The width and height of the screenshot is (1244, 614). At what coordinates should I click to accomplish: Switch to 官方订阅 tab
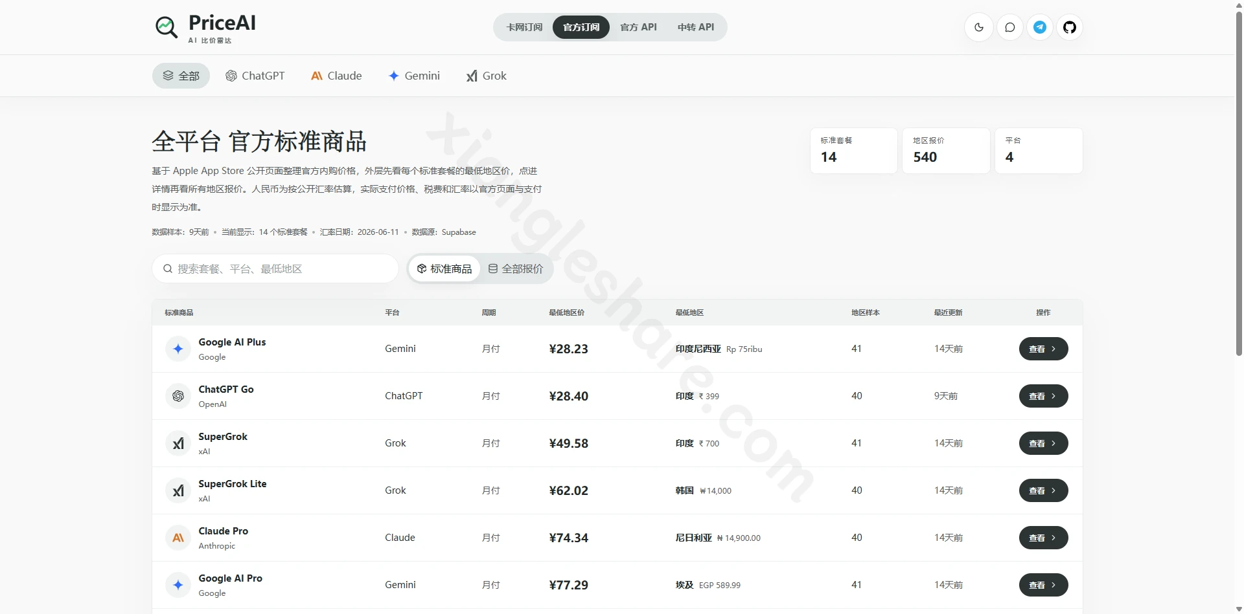(x=581, y=27)
